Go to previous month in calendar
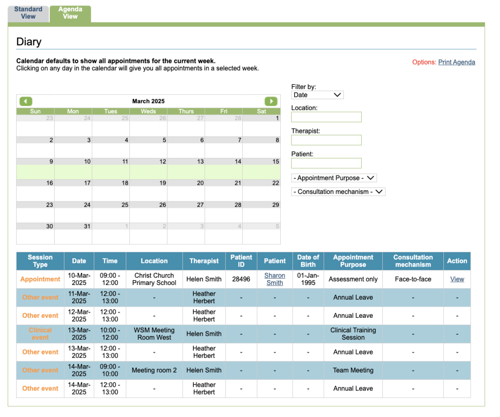The width and height of the screenshot is (500, 417). point(26,101)
